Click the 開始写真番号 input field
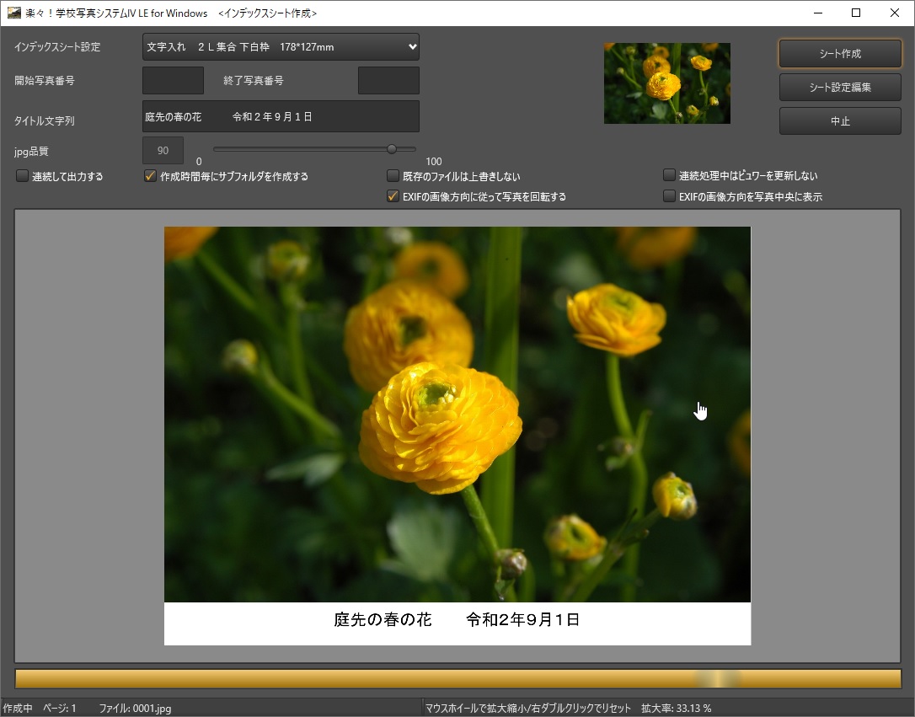This screenshot has width=915, height=717. pyautogui.click(x=174, y=81)
